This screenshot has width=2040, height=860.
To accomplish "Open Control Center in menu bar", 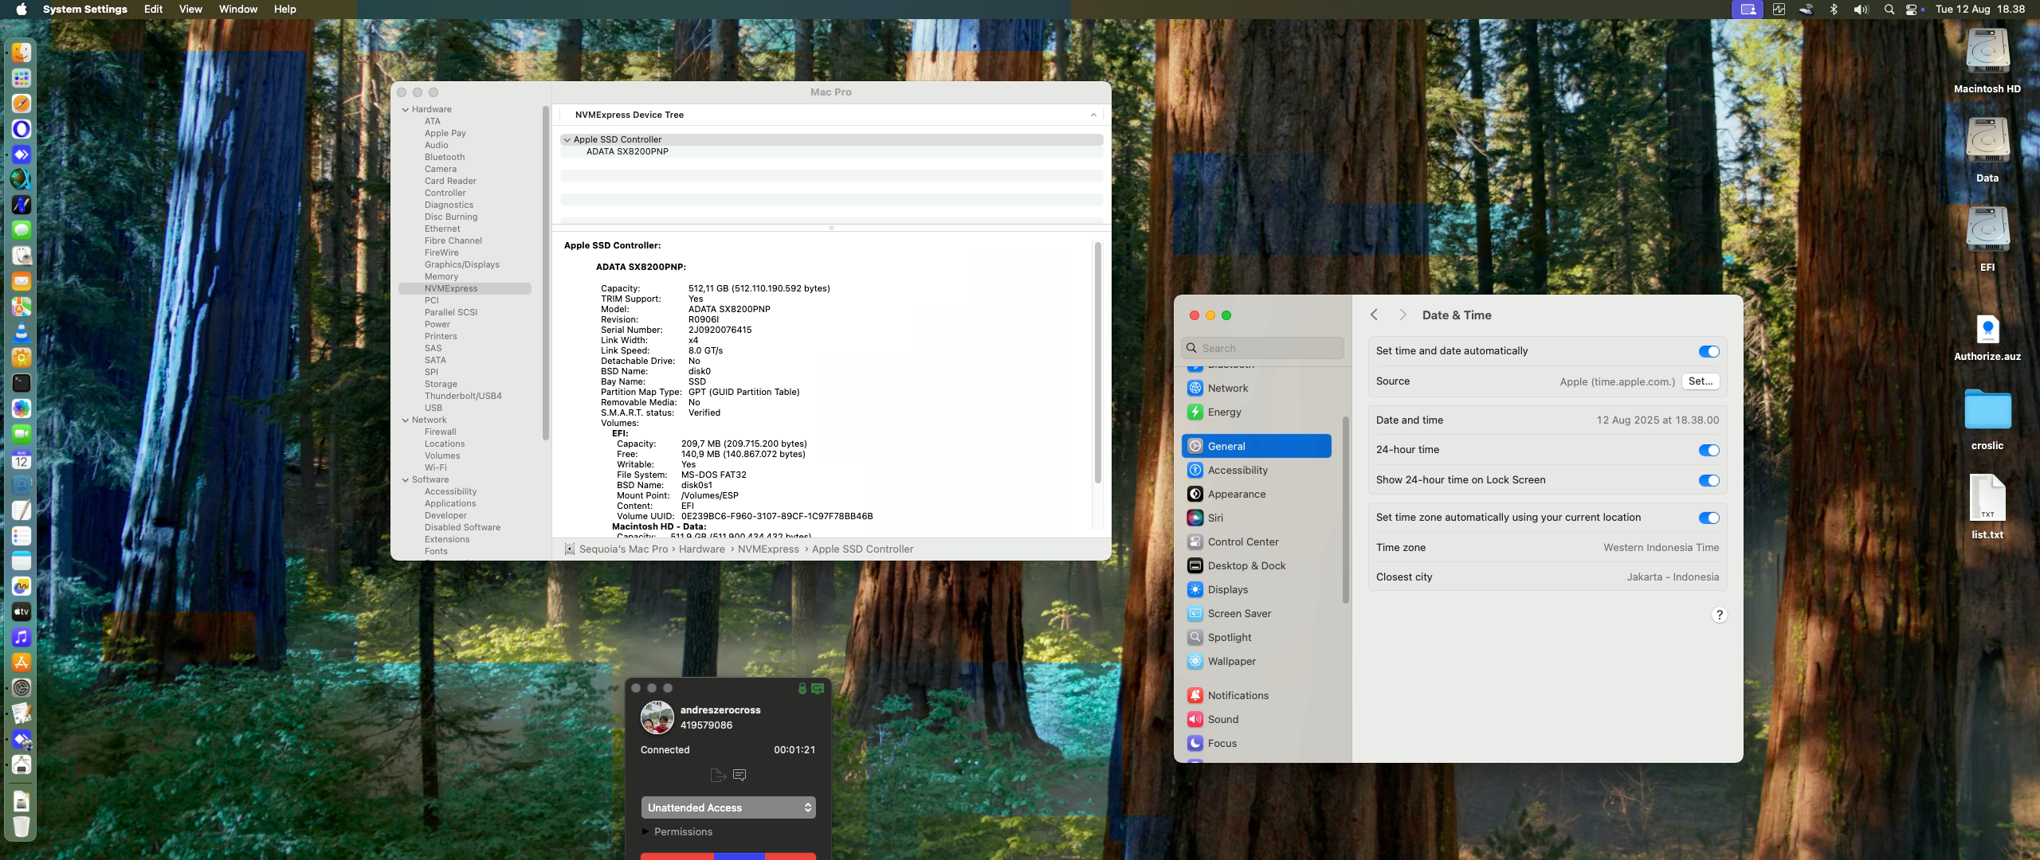I will point(1913,10).
